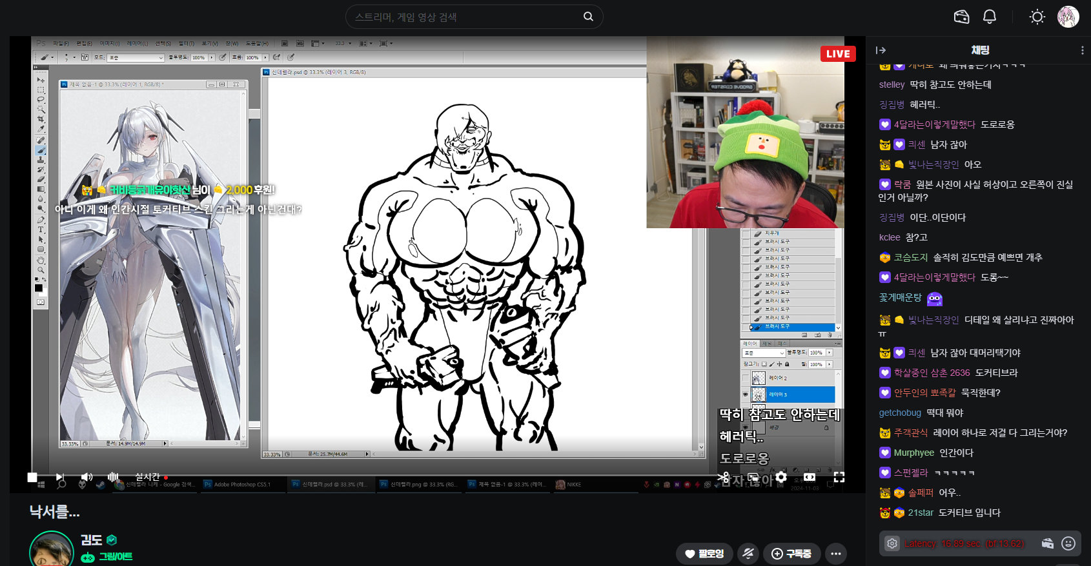Select the Clone Stamp tool

(41, 160)
